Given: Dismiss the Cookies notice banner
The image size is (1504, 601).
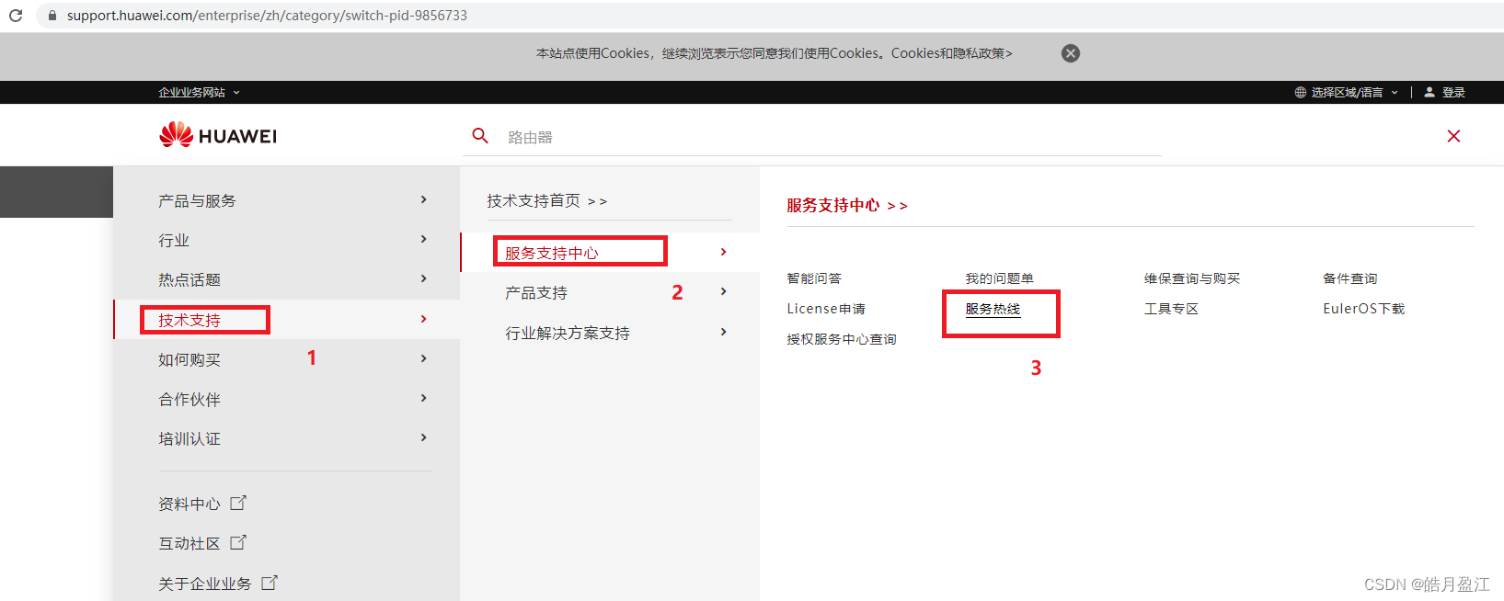Looking at the screenshot, I should pos(1071,53).
